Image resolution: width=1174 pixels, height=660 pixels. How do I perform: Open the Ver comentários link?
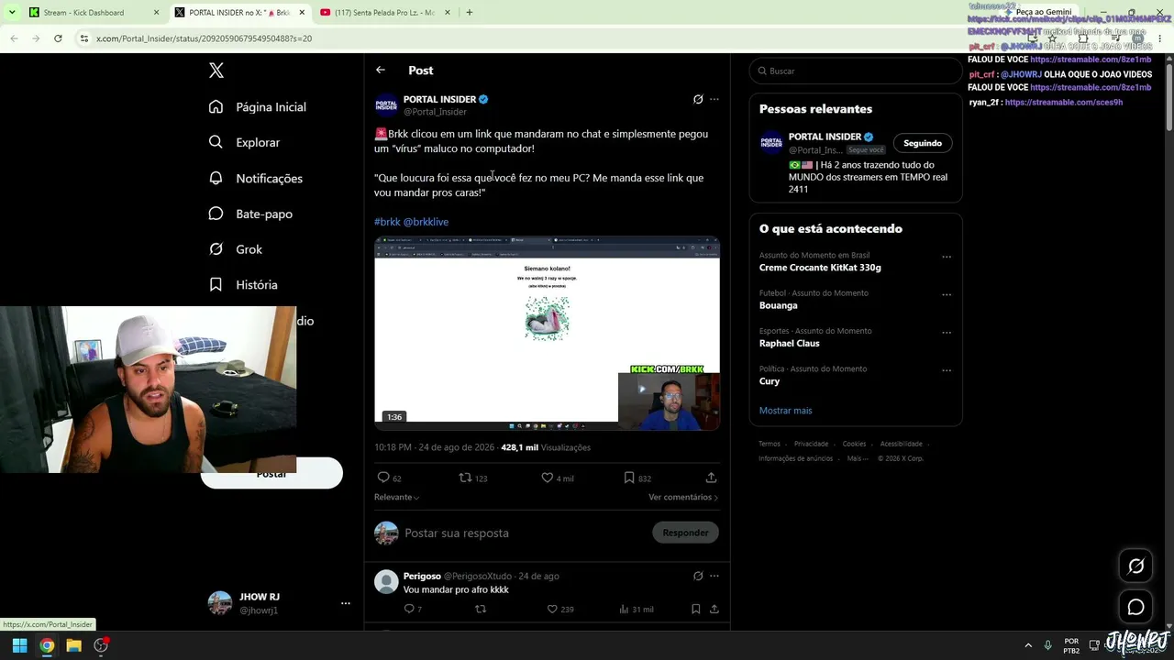coord(683,497)
